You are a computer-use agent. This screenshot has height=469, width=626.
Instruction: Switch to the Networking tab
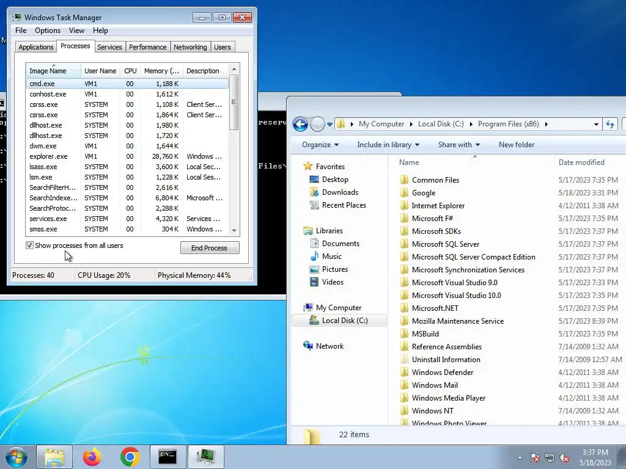190,47
